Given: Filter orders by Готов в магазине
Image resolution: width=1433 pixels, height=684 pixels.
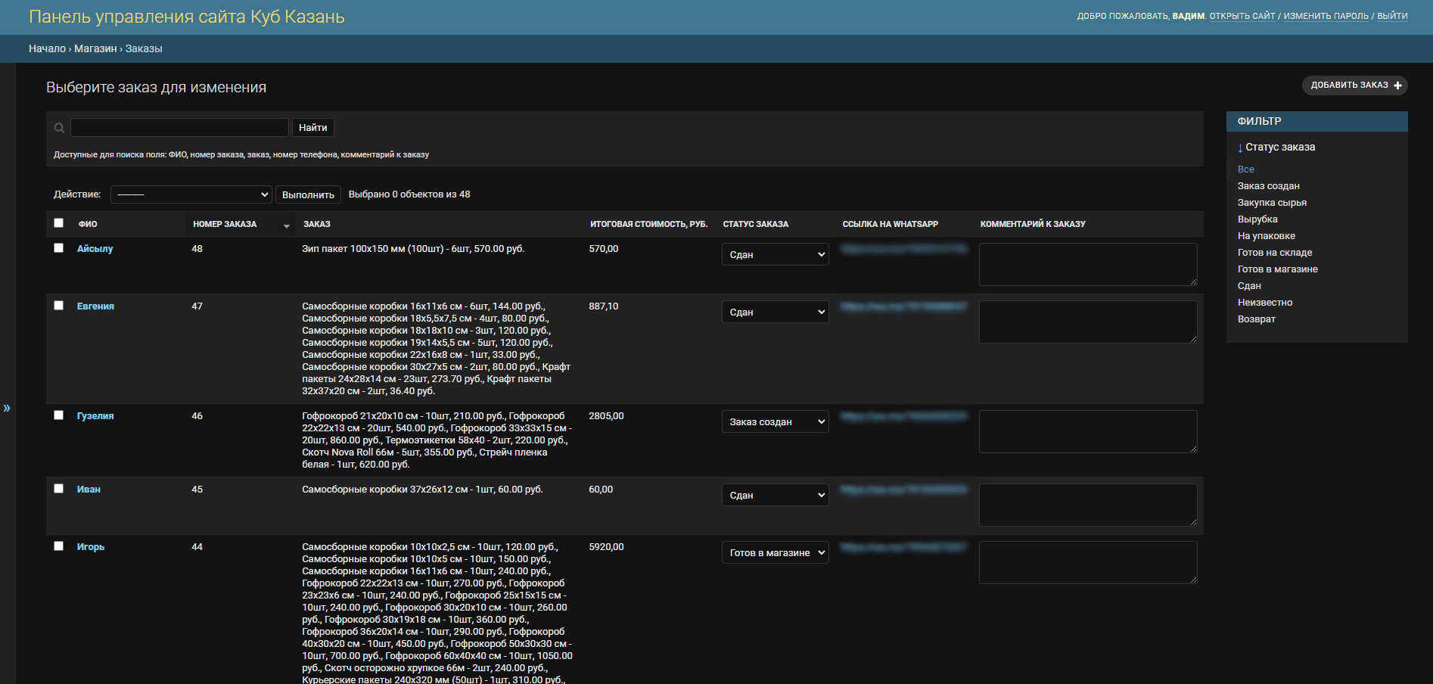Looking at the screenshot, I should pos(1278,269).
